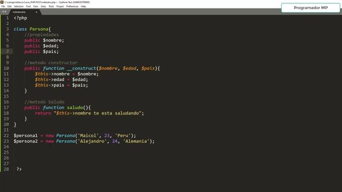The image size is (342, 192).
Task: Open the Selection menu
Action: (19, 6)
